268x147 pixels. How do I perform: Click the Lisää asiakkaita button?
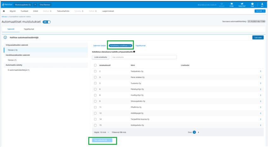[x=101, y=57]
